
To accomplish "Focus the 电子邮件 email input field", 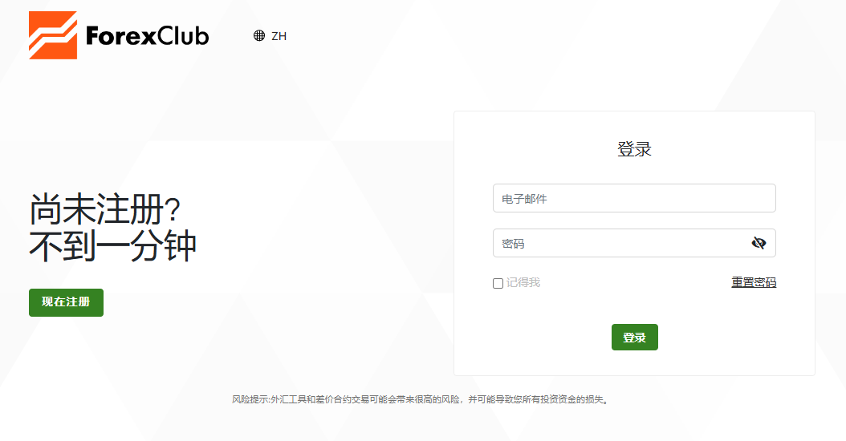I will (x=634, y=198).
